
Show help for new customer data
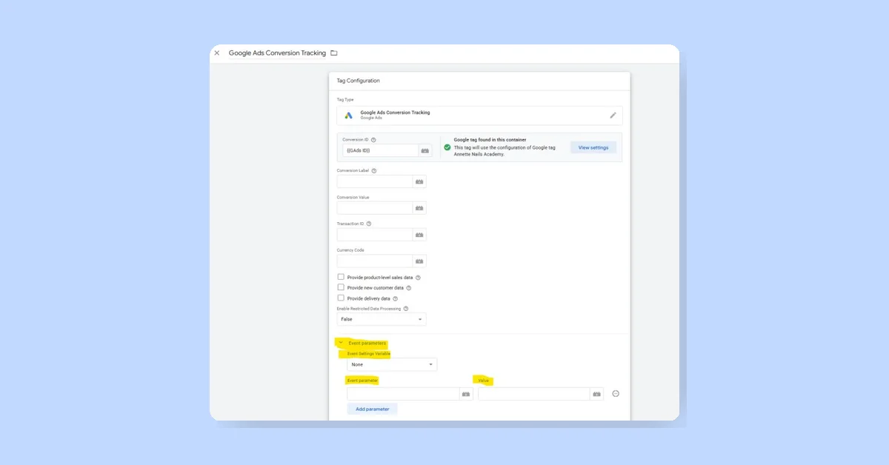(x=408, y=288)
